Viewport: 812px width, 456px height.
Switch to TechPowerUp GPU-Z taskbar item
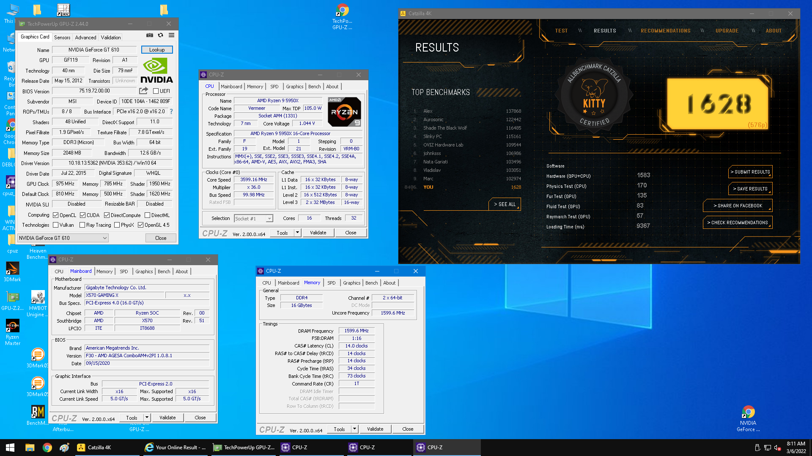(x=244, y=448)
